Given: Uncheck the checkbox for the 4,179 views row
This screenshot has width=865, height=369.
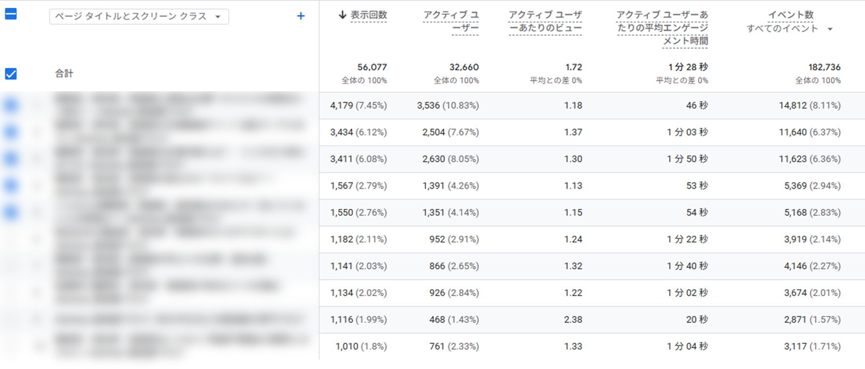Looking at the screenshot, I should (11, 106).
